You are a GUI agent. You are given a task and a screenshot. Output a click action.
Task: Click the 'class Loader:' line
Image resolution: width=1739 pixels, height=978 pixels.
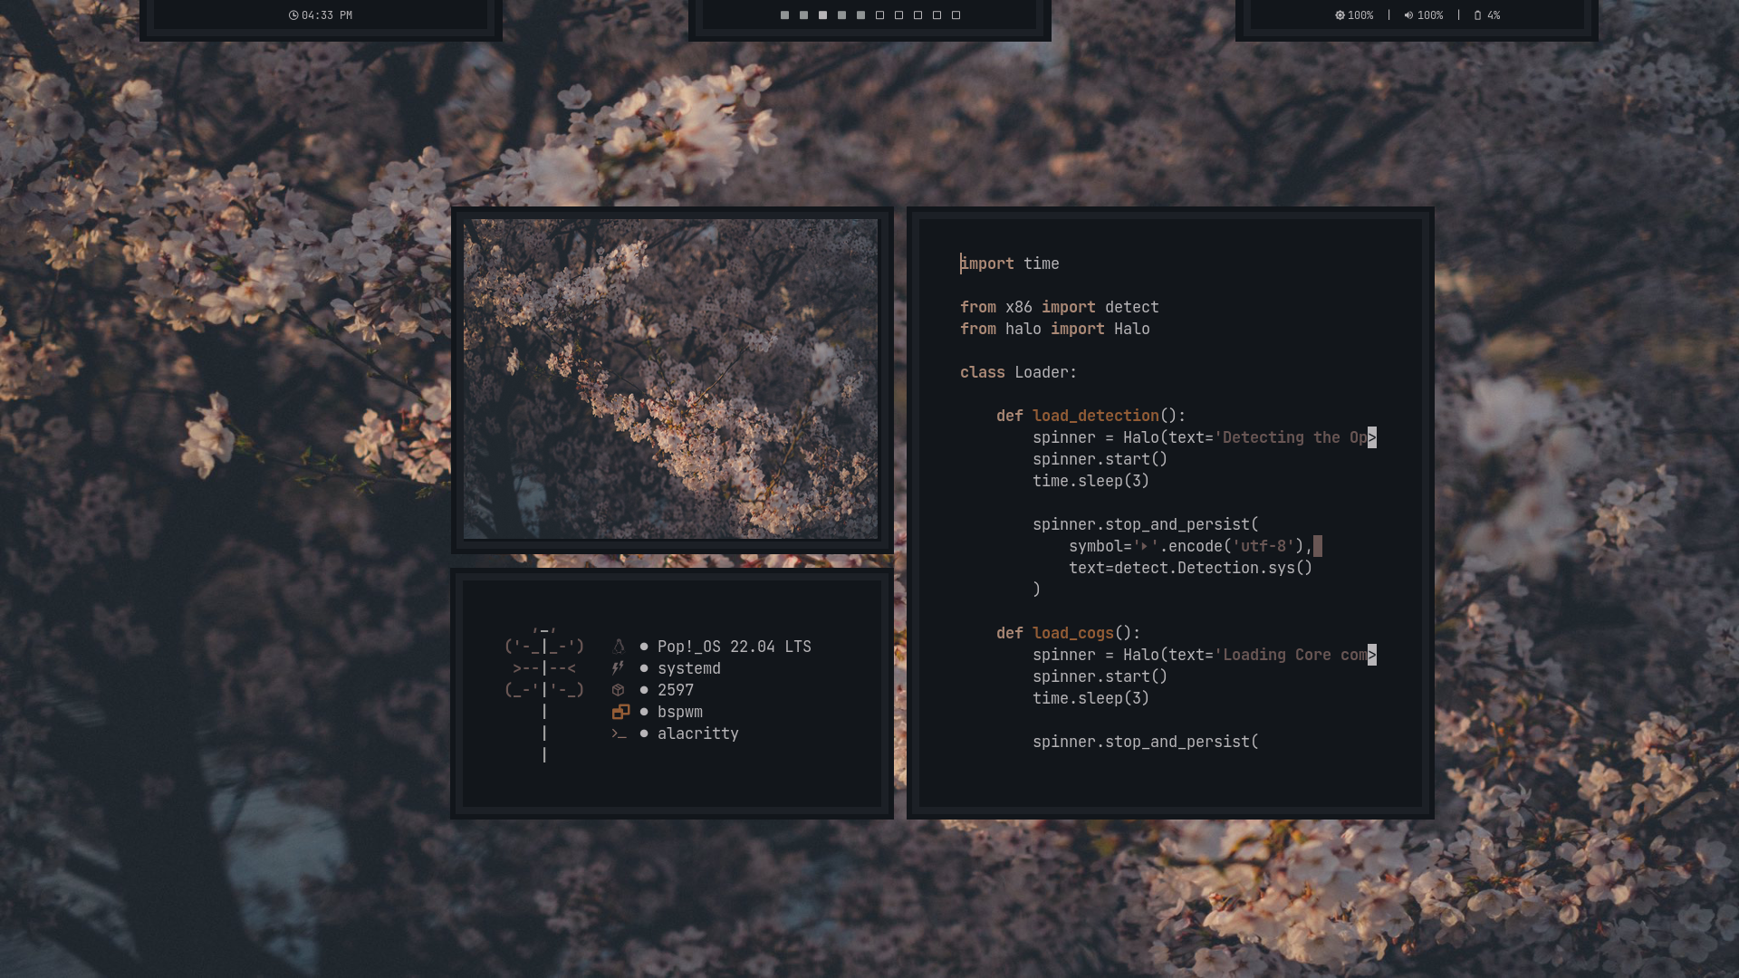1019,372
